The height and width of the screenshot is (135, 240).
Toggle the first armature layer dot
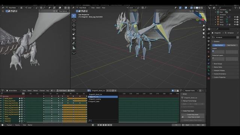tap(213, 51)
